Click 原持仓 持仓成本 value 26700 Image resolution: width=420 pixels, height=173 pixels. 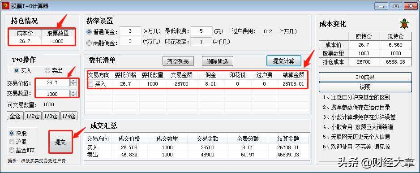coord(364,62)
